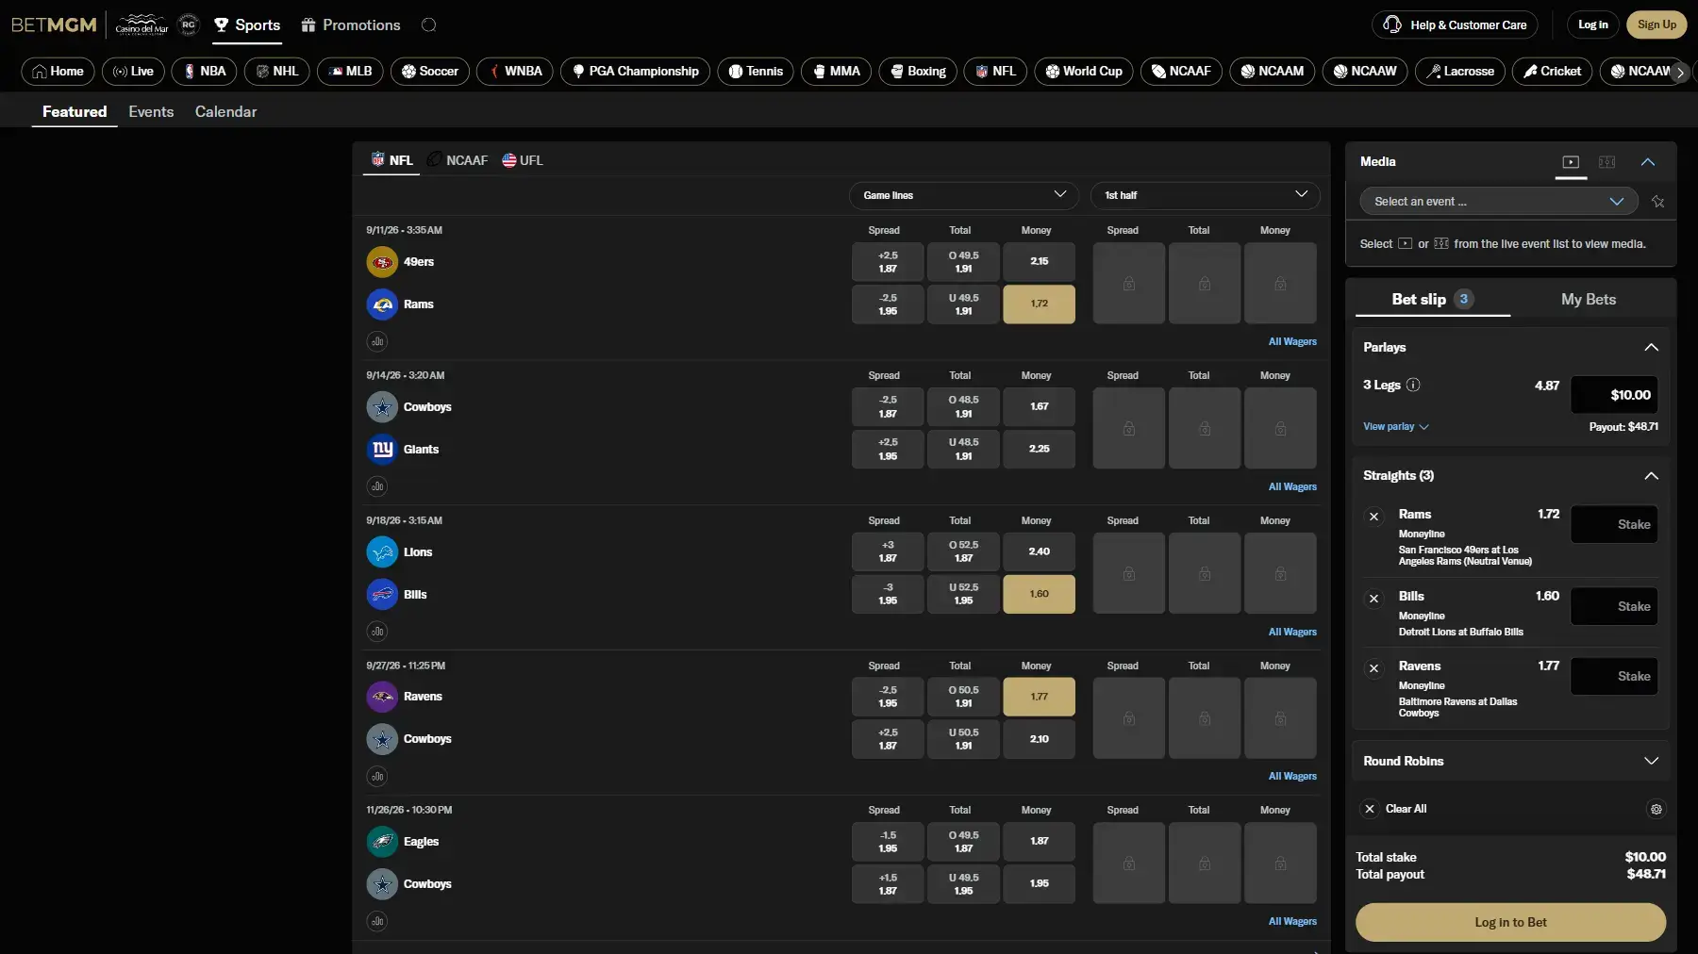Switch to the Calendar tab
Image resolution: width=1698 pixels, height=954 pixels.
(225, 112)
